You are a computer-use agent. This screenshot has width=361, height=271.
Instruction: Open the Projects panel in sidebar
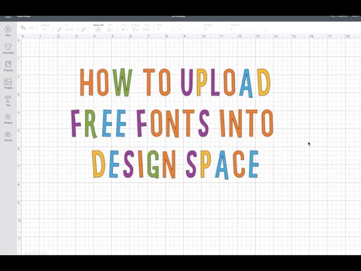pyautogui.click(x=8, y=66)
